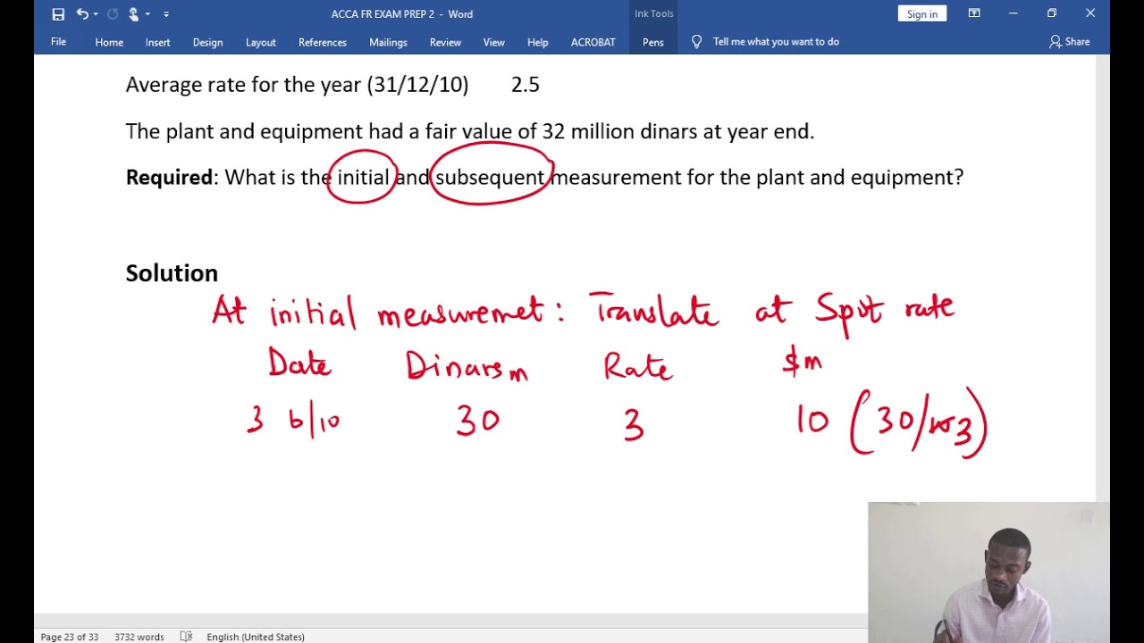Switch to the Insert ribbon tab

(x=157, y=42)
